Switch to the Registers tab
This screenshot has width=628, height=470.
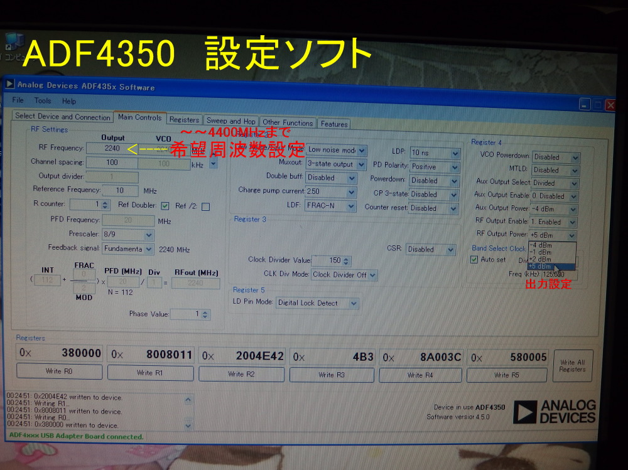coord(184,120)
